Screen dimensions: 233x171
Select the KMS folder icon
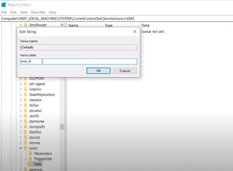coord(31,164)
